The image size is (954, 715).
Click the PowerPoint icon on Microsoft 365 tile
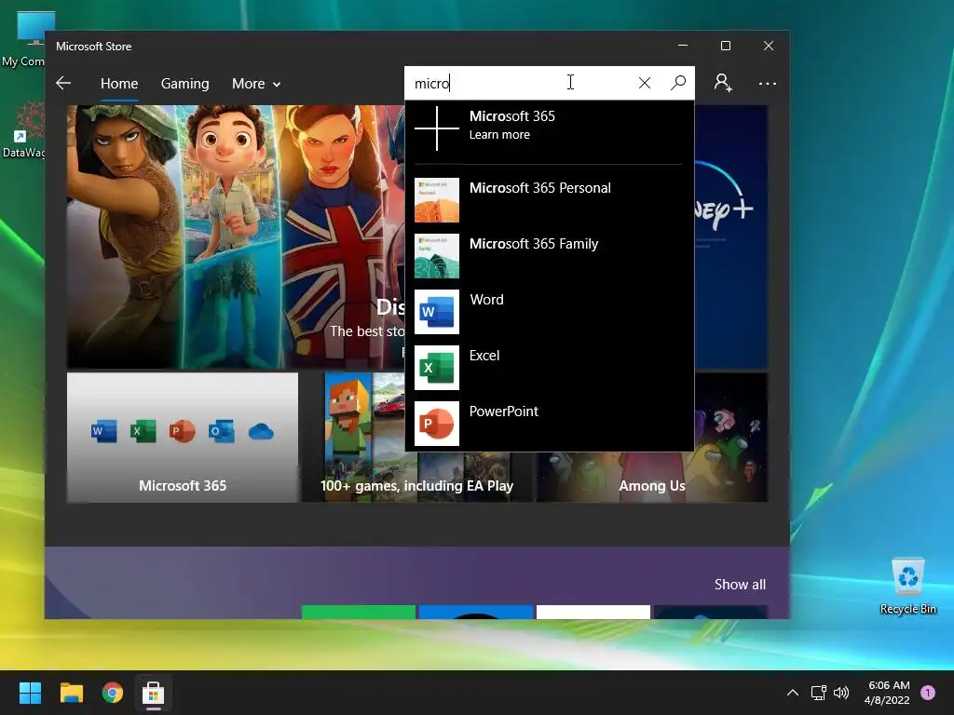pos(182,431)
